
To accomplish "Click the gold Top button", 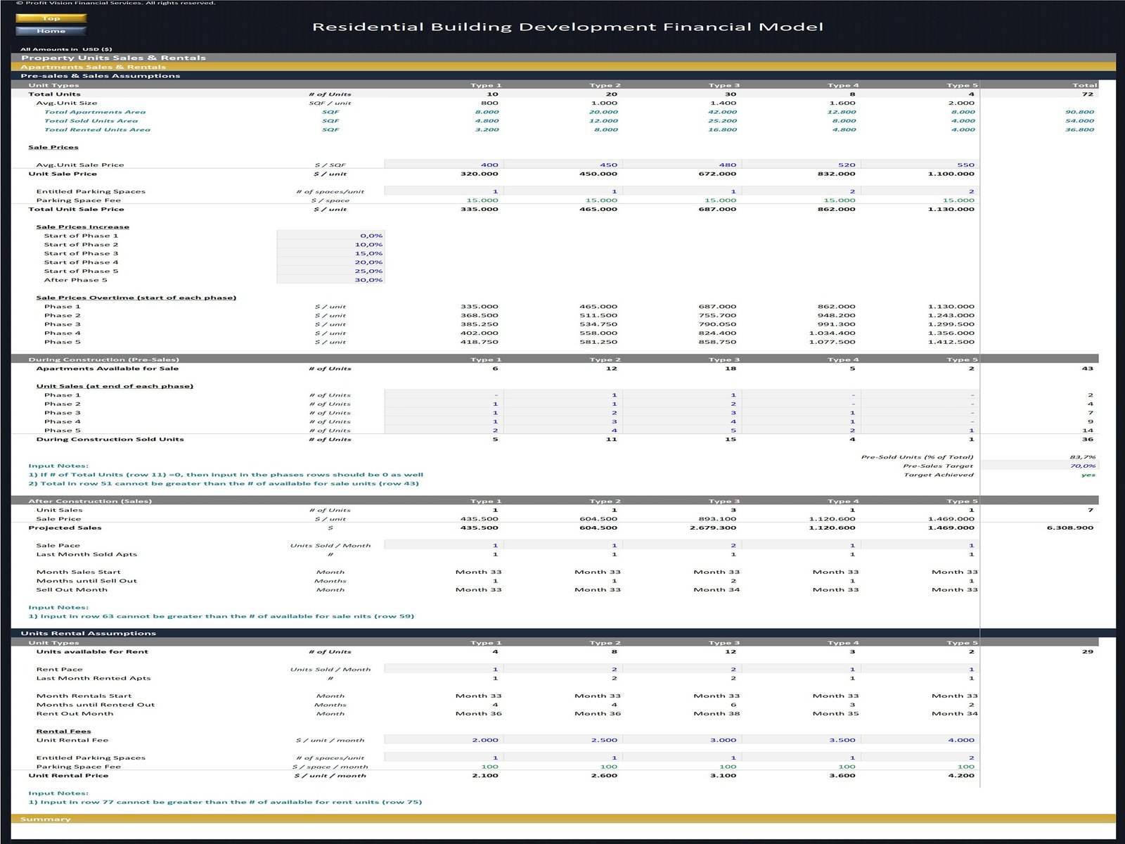I will point(51,18).
